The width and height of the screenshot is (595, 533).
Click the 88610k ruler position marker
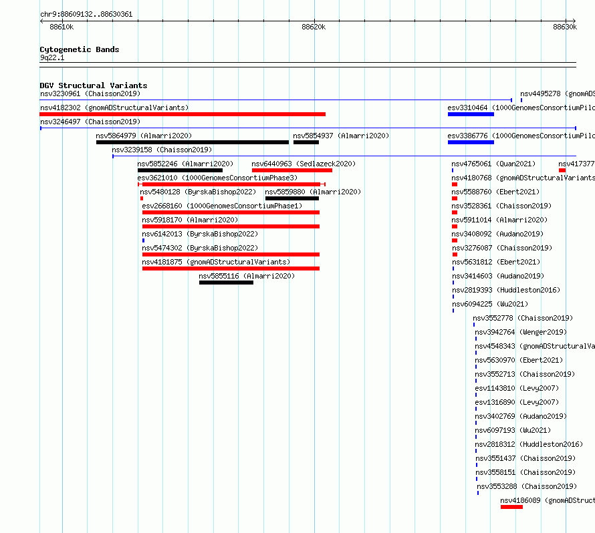62,27
